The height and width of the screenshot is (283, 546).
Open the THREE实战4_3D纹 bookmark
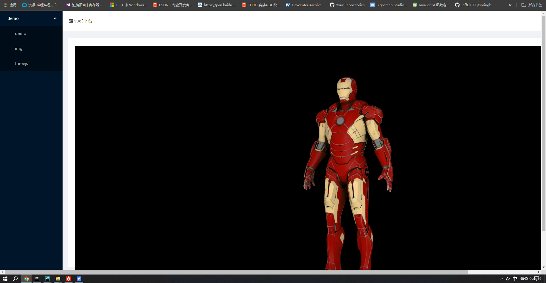click(261, 5)
